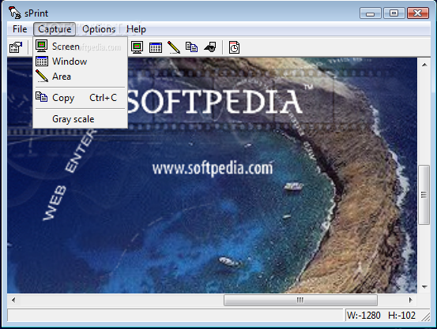
Task: Click the vertical scrollbar down arrow
Action: (x=424, y=286)
